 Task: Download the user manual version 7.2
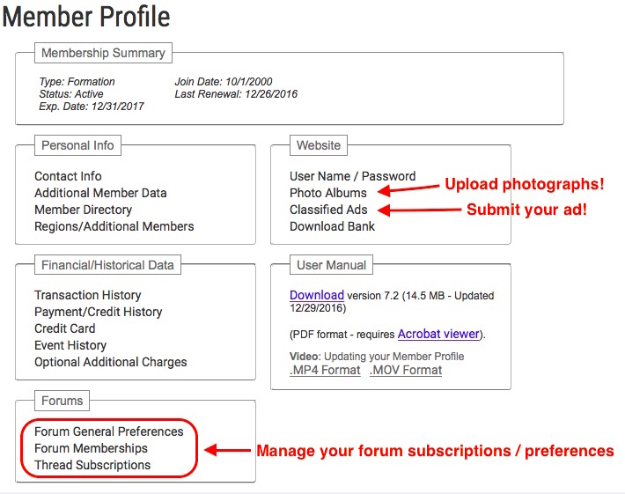point(317,295)
